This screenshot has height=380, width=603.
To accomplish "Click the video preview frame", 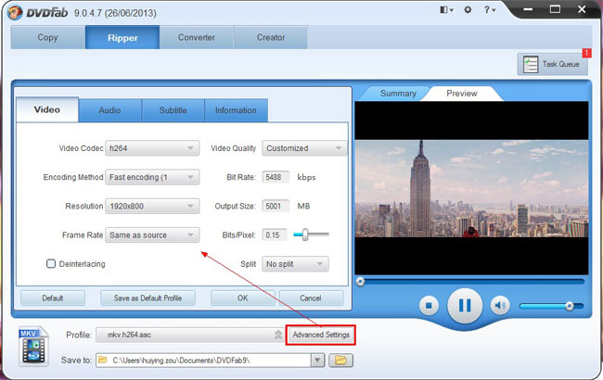I will click(x=471, y=188).
